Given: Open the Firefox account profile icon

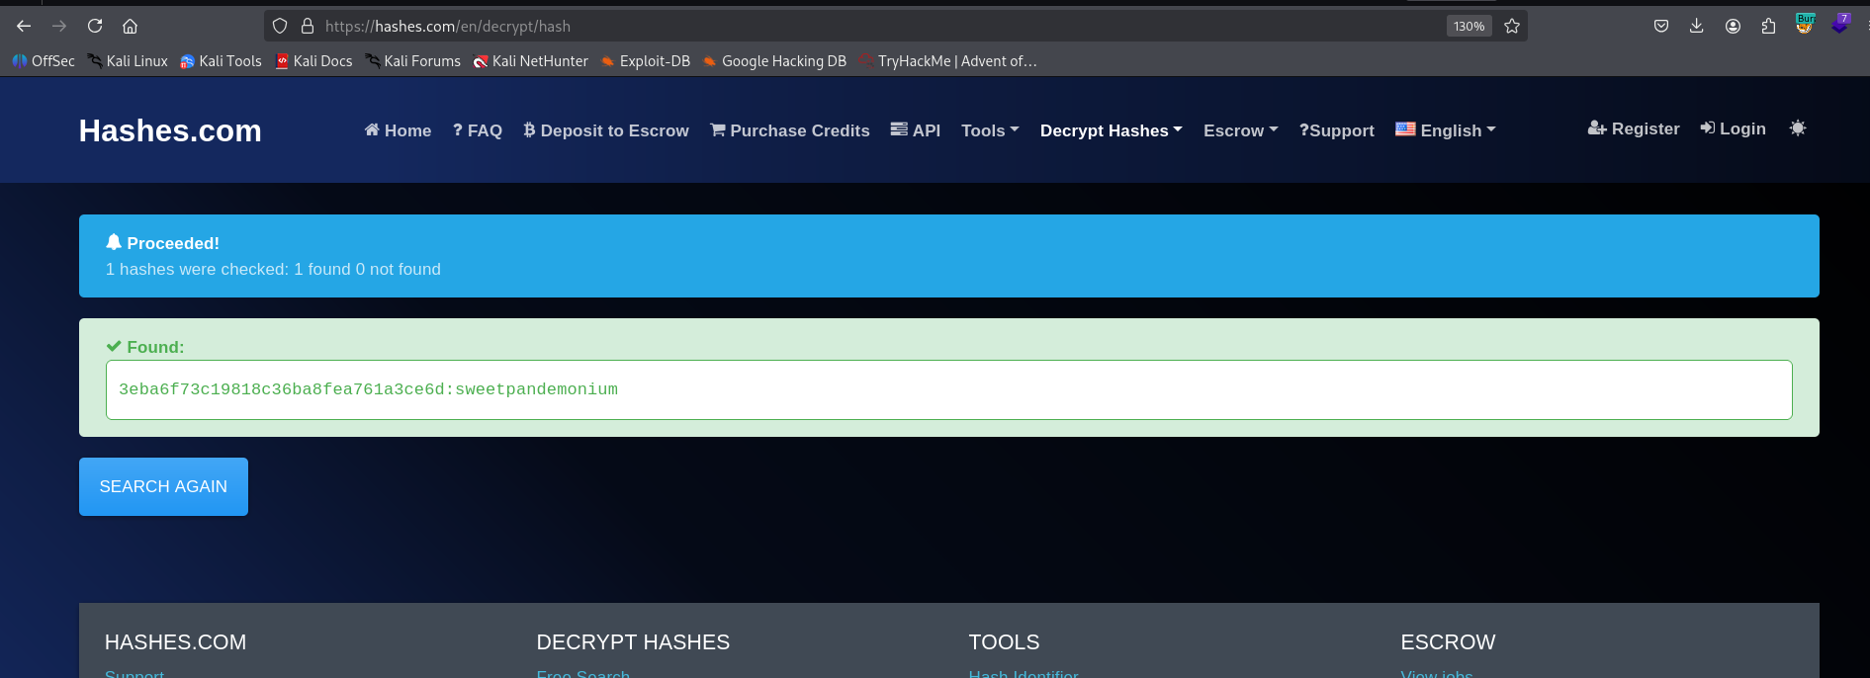Looking at the screenshot, I should (x=1733, y=26).
